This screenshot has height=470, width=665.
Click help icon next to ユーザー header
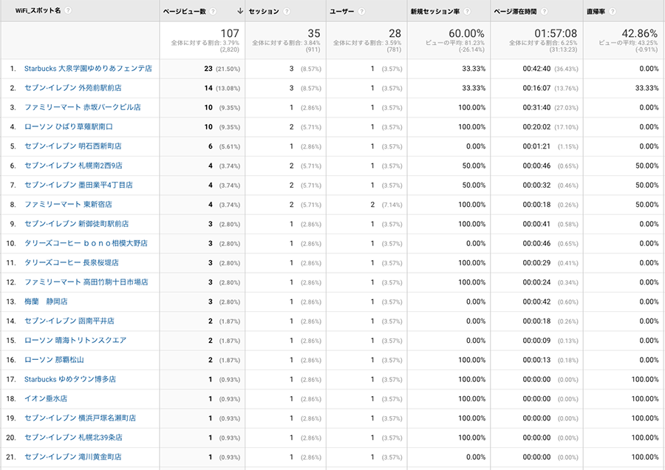pos(361,11)
